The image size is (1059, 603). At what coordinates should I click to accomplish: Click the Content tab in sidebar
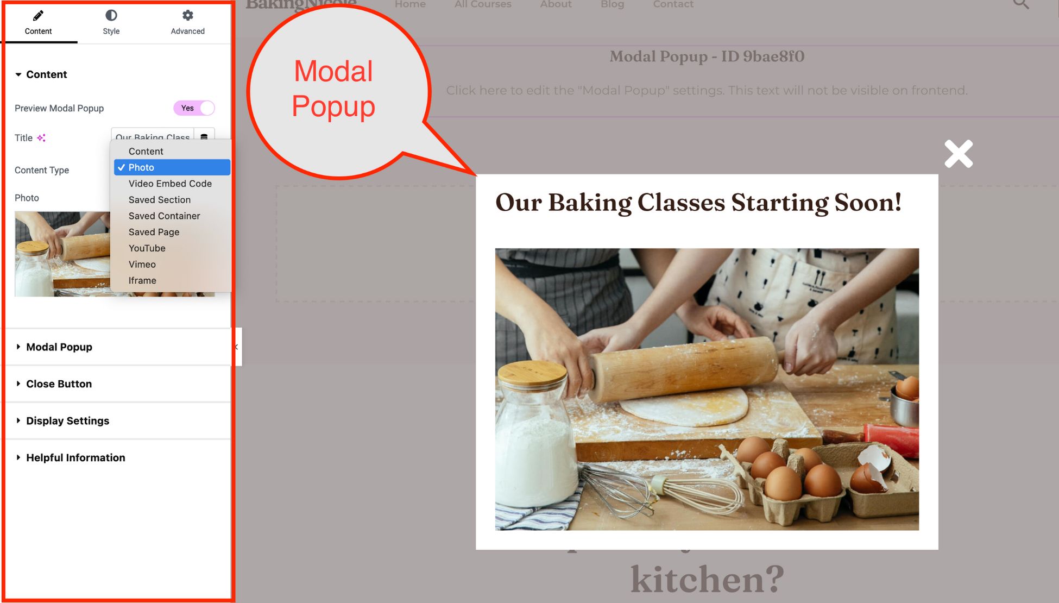(x=38, y=21)
